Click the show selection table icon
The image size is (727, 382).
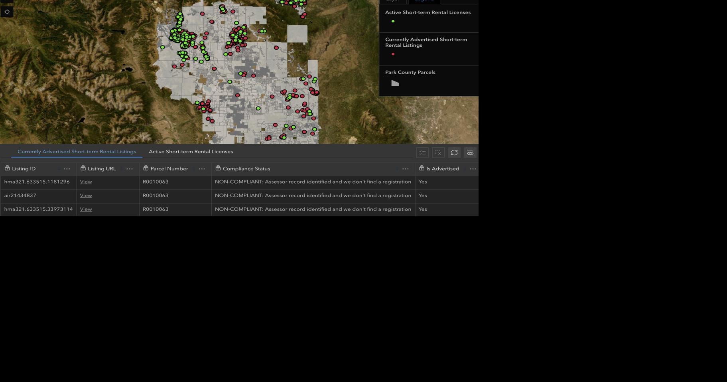click(x=422, y=152)
